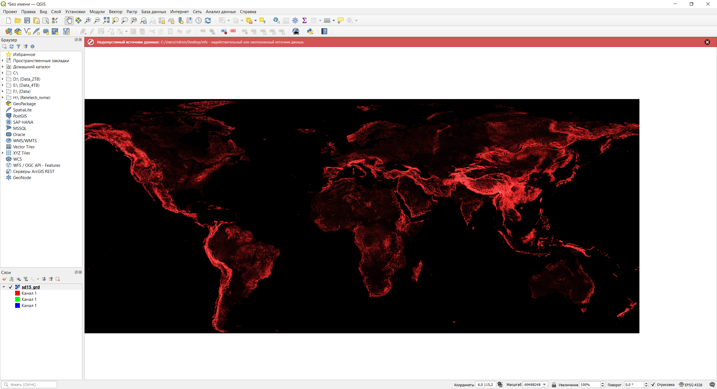Expand the XYZ Tiles node
Screen dimensions: 717x389
[3, 153]
